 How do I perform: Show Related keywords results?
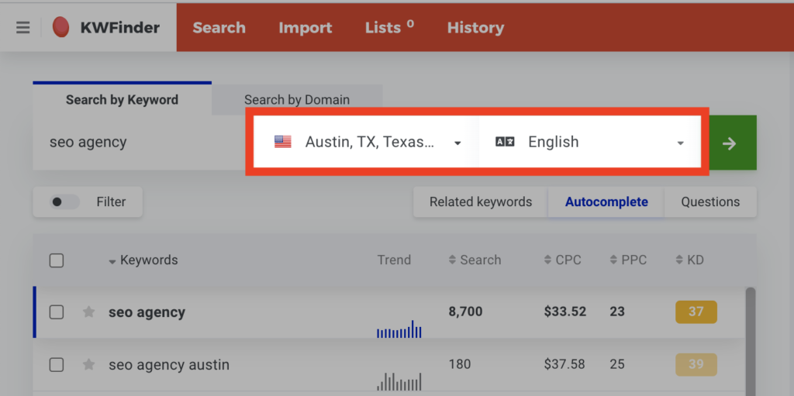coord(481,202)
